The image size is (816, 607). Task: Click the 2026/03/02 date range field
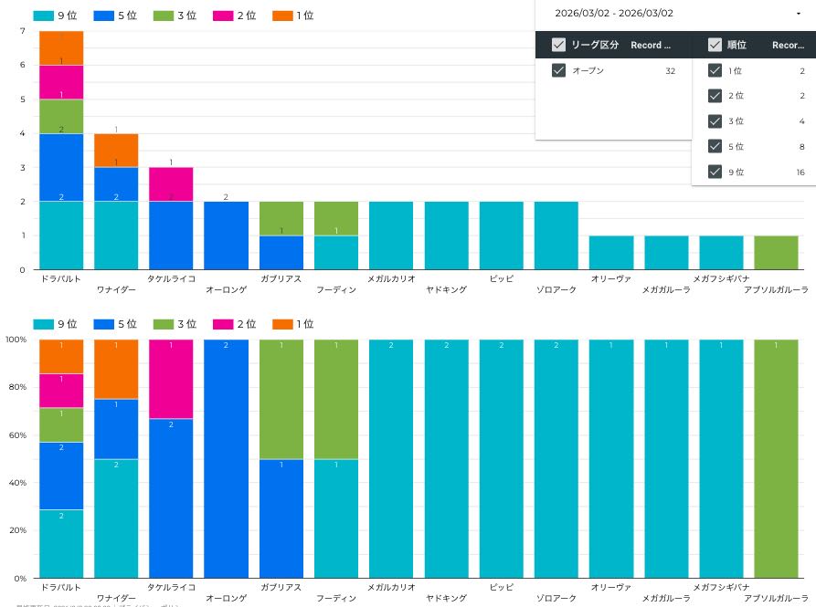(614, 14)
